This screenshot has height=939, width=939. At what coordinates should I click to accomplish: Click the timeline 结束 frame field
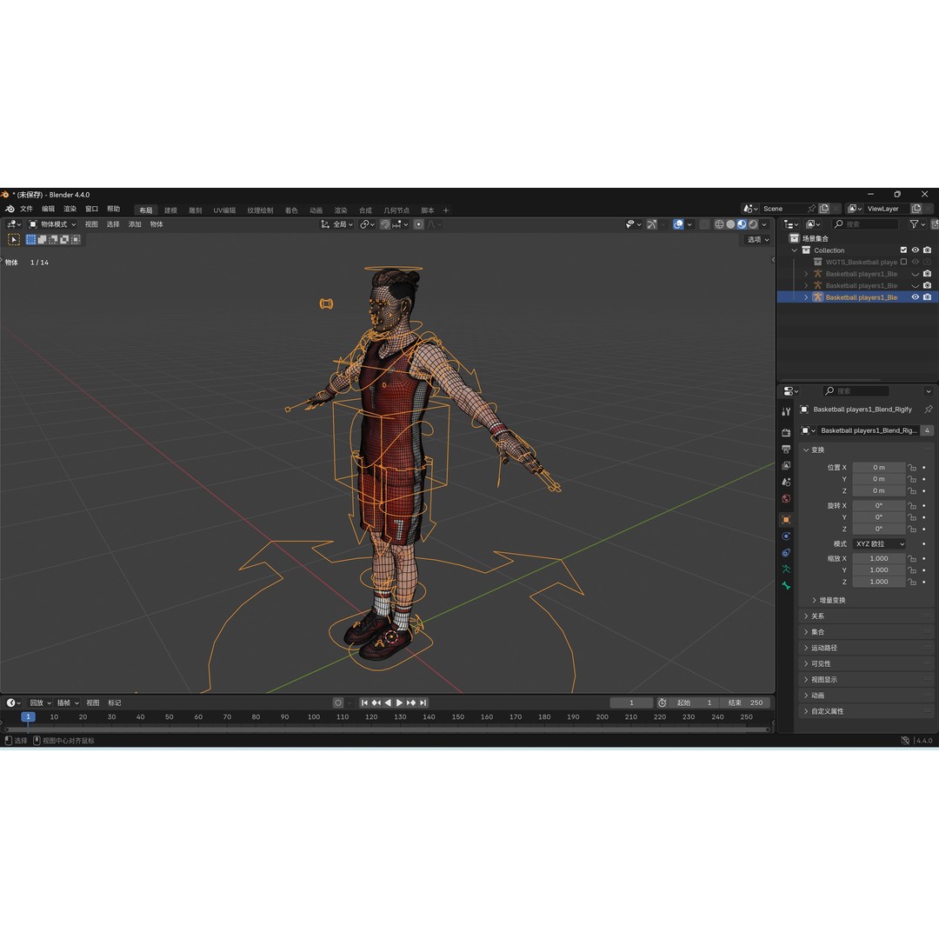click(x=746, y=703)
